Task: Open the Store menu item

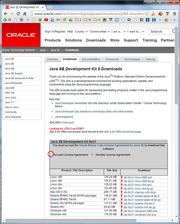Action: tap(115, 40)
